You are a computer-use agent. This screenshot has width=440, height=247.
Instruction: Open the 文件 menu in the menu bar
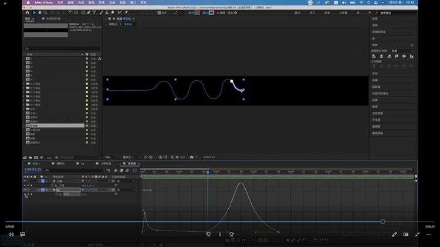point(60,3)
